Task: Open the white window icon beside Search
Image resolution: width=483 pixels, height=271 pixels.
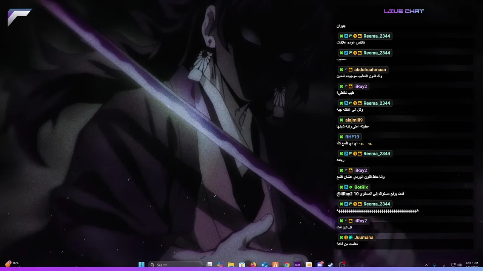Action: tap(209, 265)
